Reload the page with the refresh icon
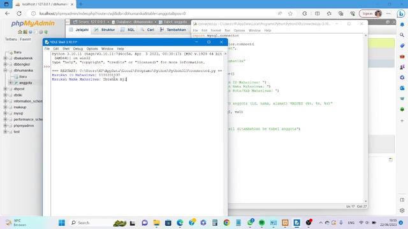 (x=19, y=13)
